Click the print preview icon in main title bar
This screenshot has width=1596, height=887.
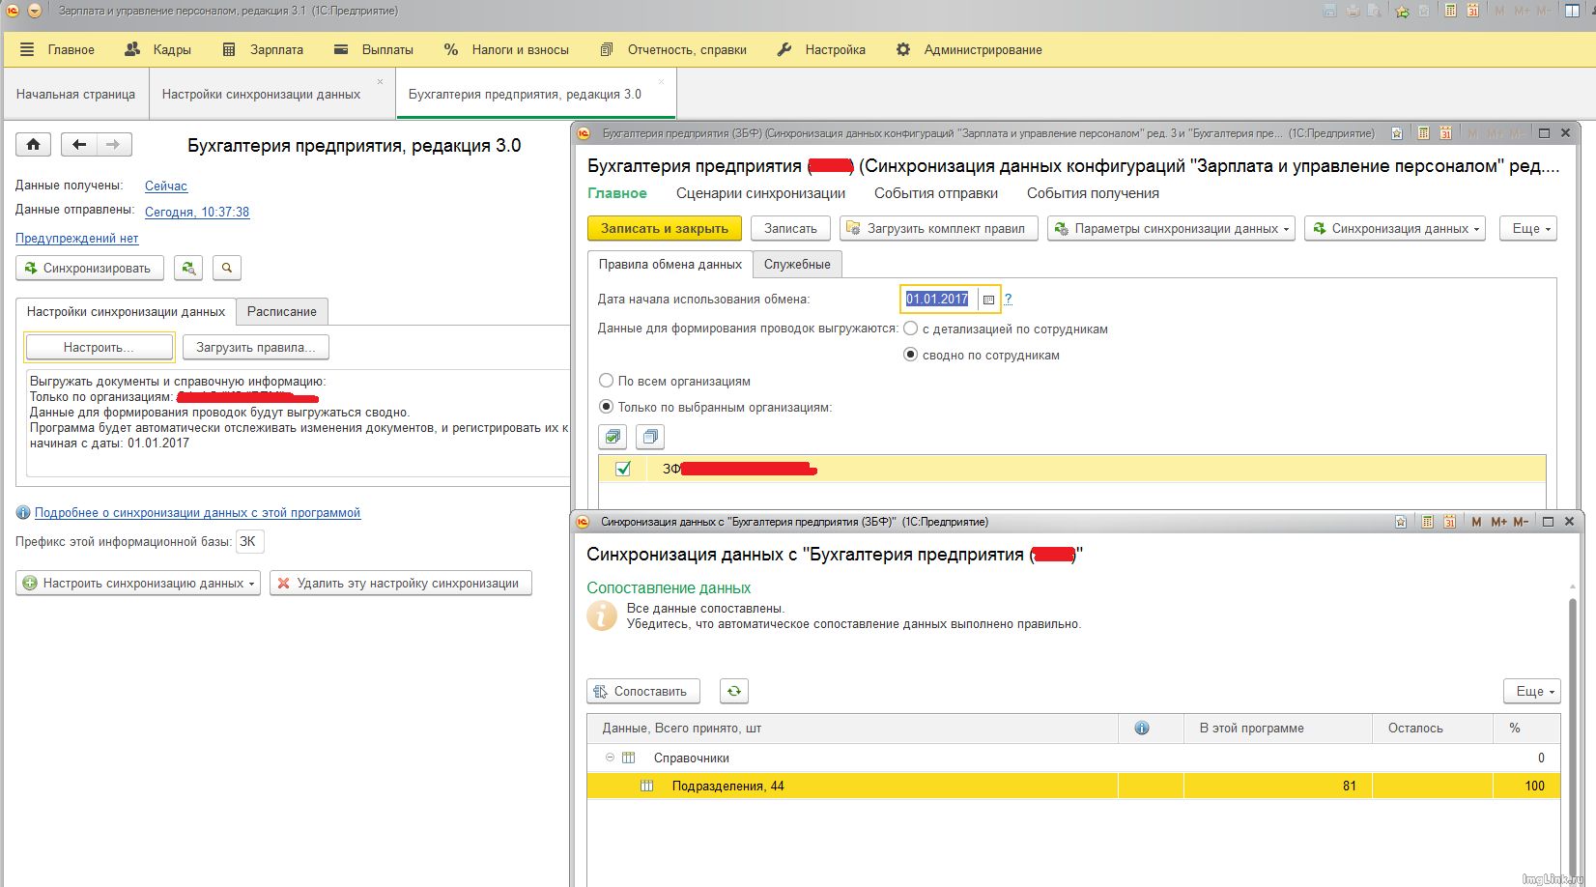coord(1374,11)
